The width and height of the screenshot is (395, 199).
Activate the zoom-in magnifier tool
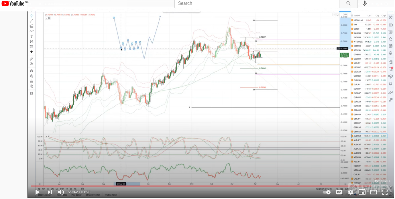32,64
